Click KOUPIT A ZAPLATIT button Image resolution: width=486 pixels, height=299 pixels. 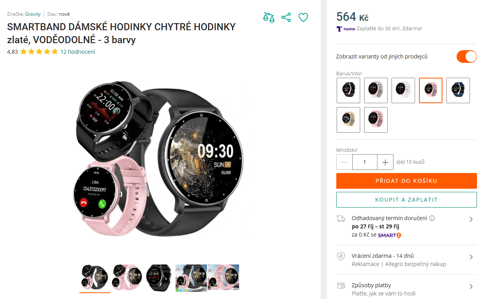406,200
